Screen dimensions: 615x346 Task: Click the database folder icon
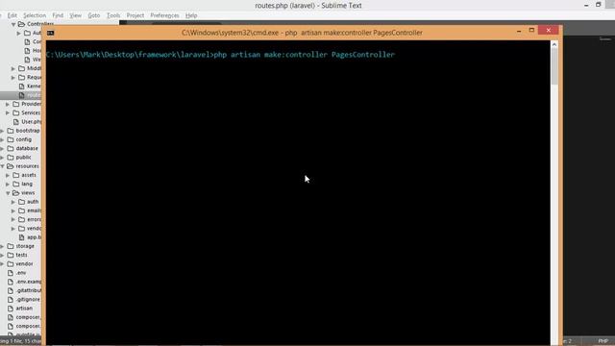point(11,148)
